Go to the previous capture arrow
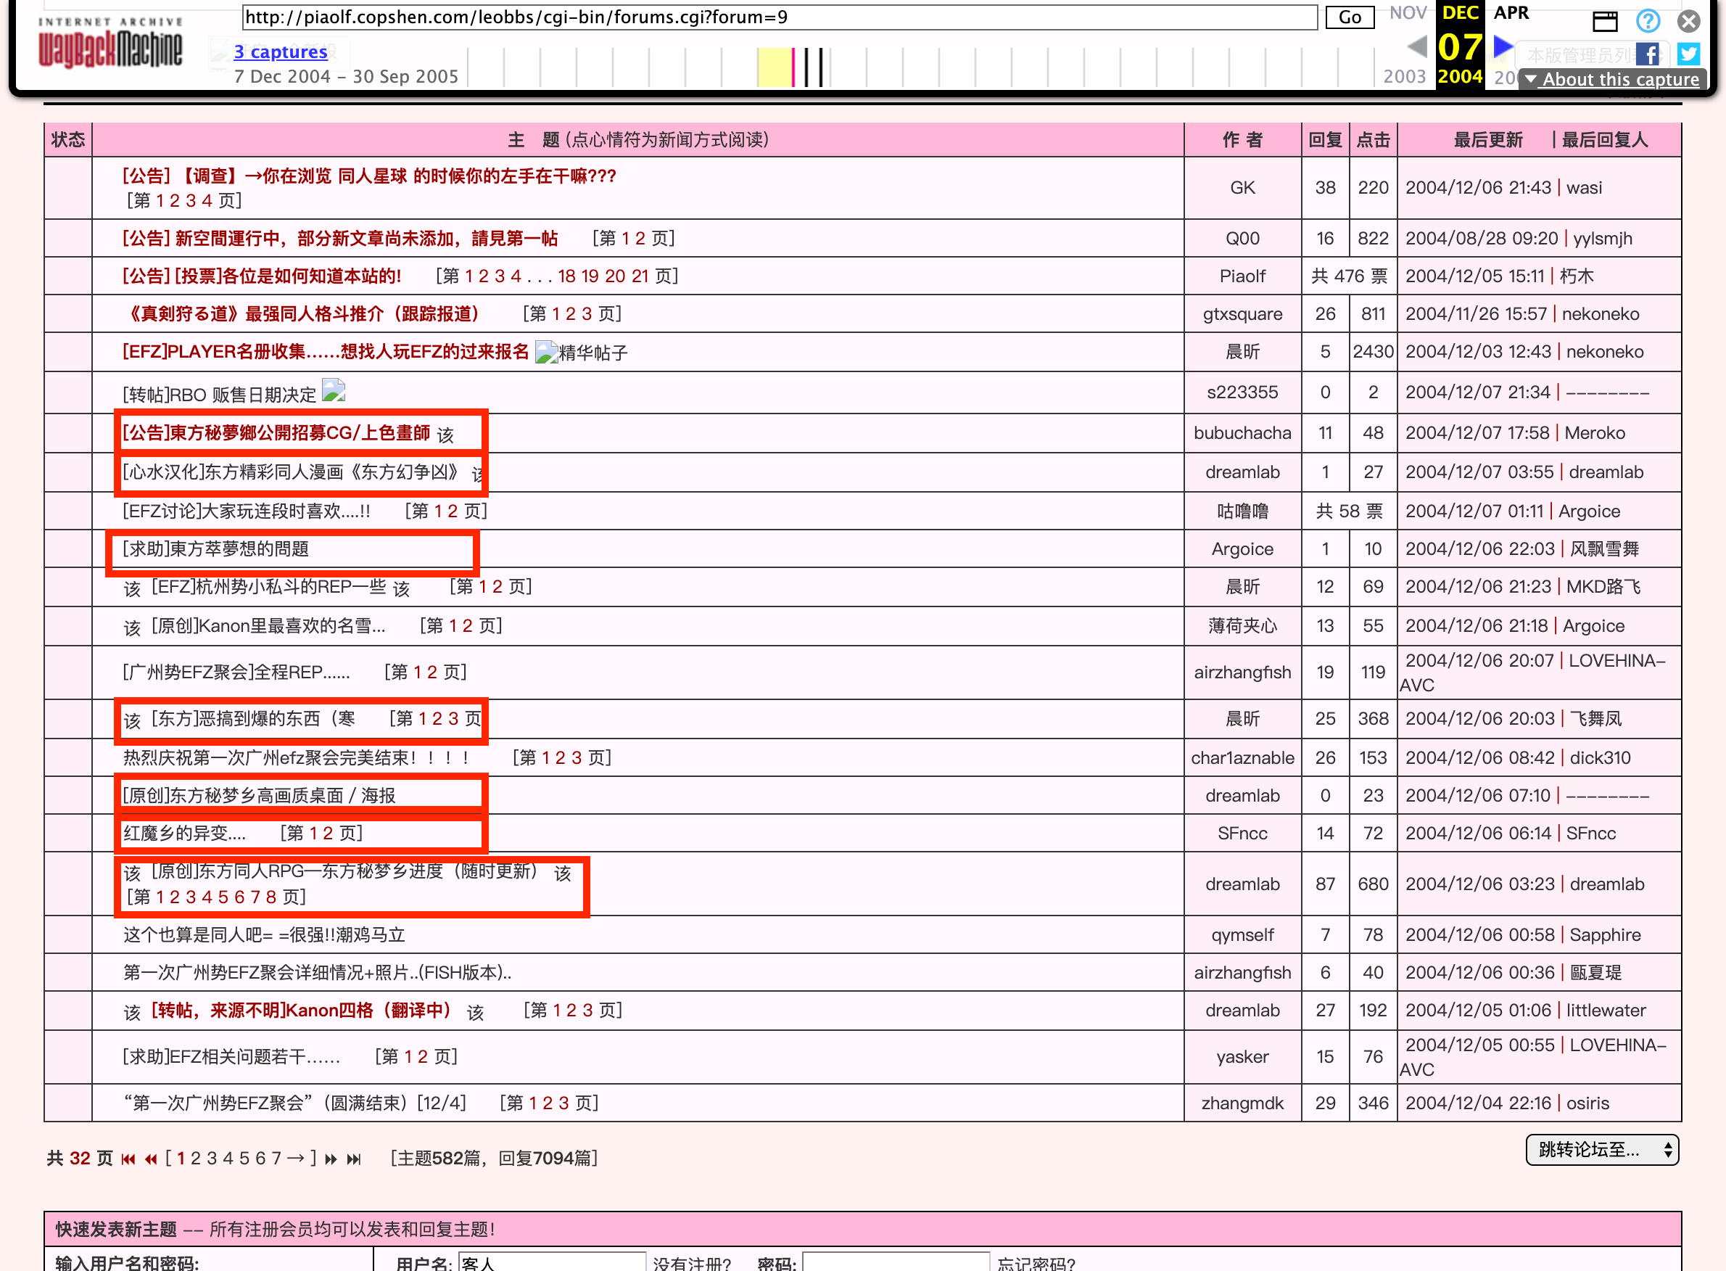This screenshot has height=1271, width=1726. point(1417,46)
